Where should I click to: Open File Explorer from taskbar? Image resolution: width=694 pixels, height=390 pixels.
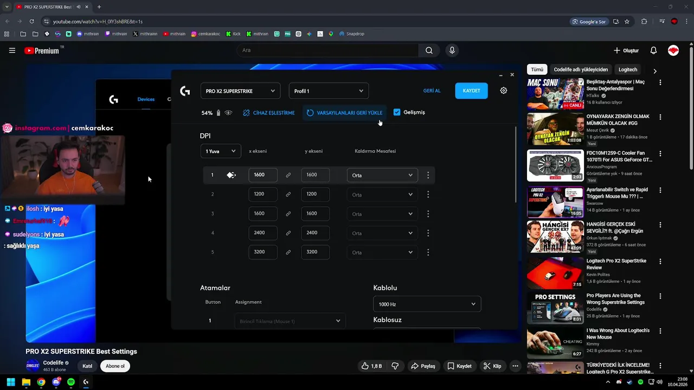[26, 382]
